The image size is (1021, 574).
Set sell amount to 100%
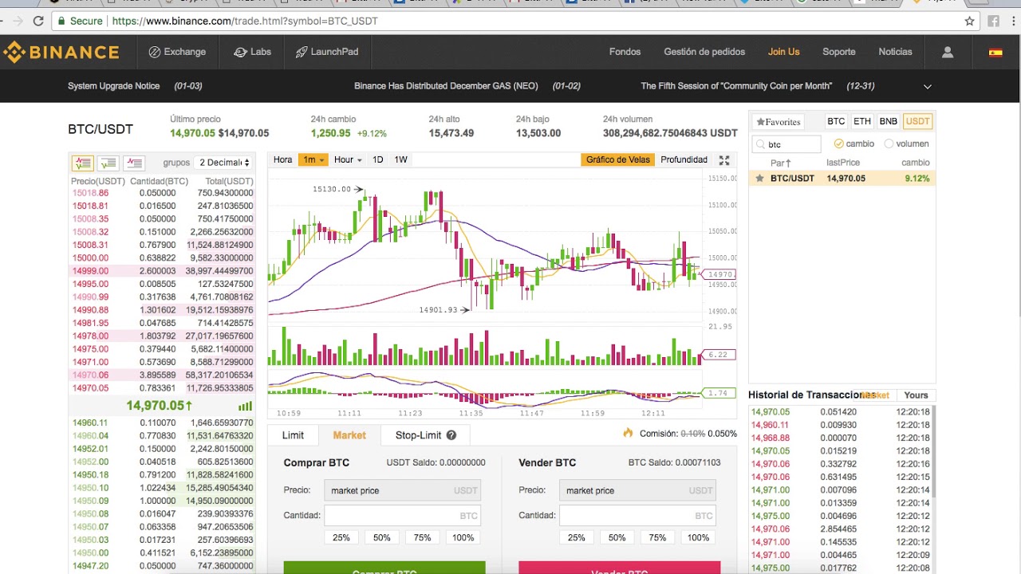point(698,537)
